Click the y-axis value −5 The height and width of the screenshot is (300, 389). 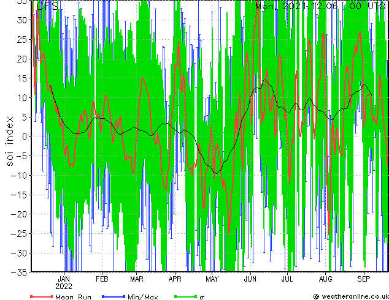(22, 156)
